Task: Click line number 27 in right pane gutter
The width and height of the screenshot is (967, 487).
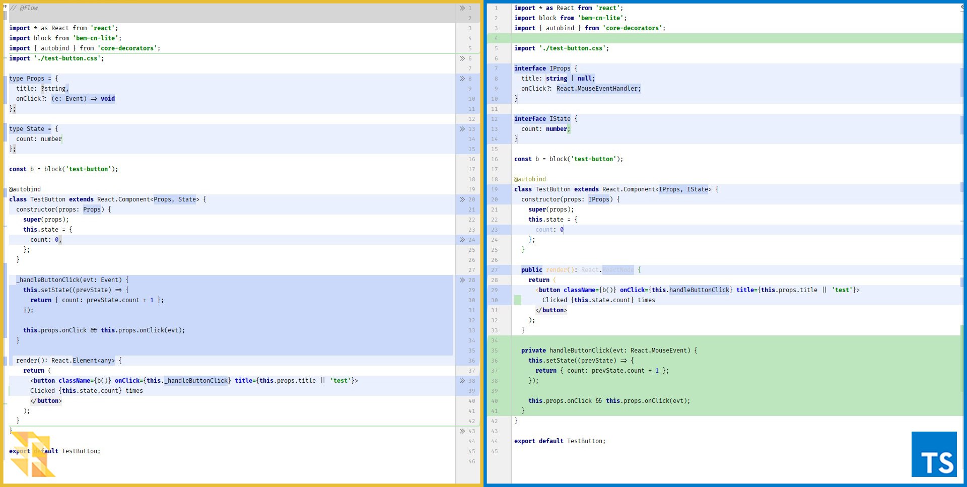Action: pos(495,270)
